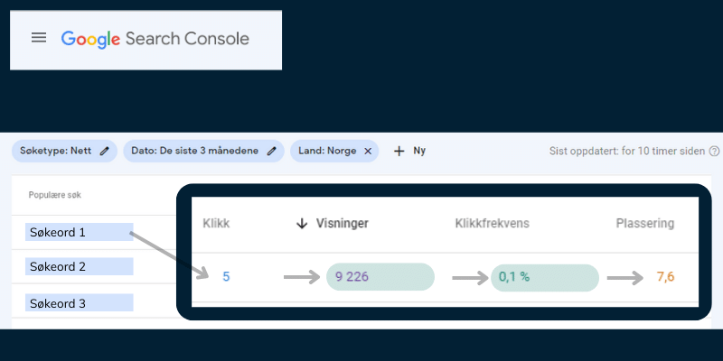Edit the Søketype: Nett filter pencil
The width and height of the screenshot is (723, 361).
click(105, 152)
